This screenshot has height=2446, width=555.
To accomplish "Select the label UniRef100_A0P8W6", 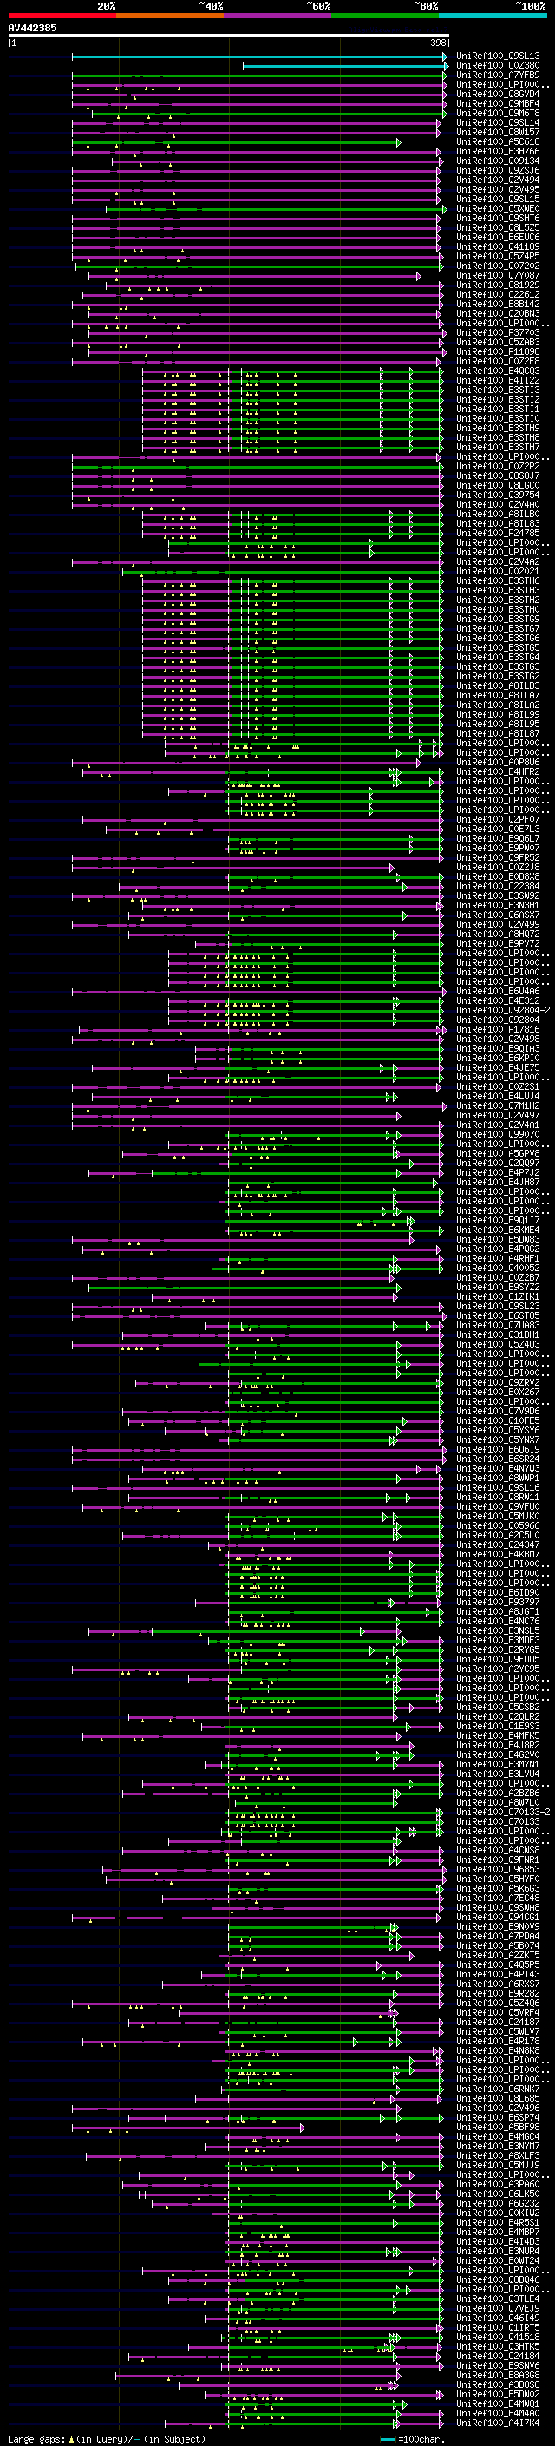I will pos(498,763).
